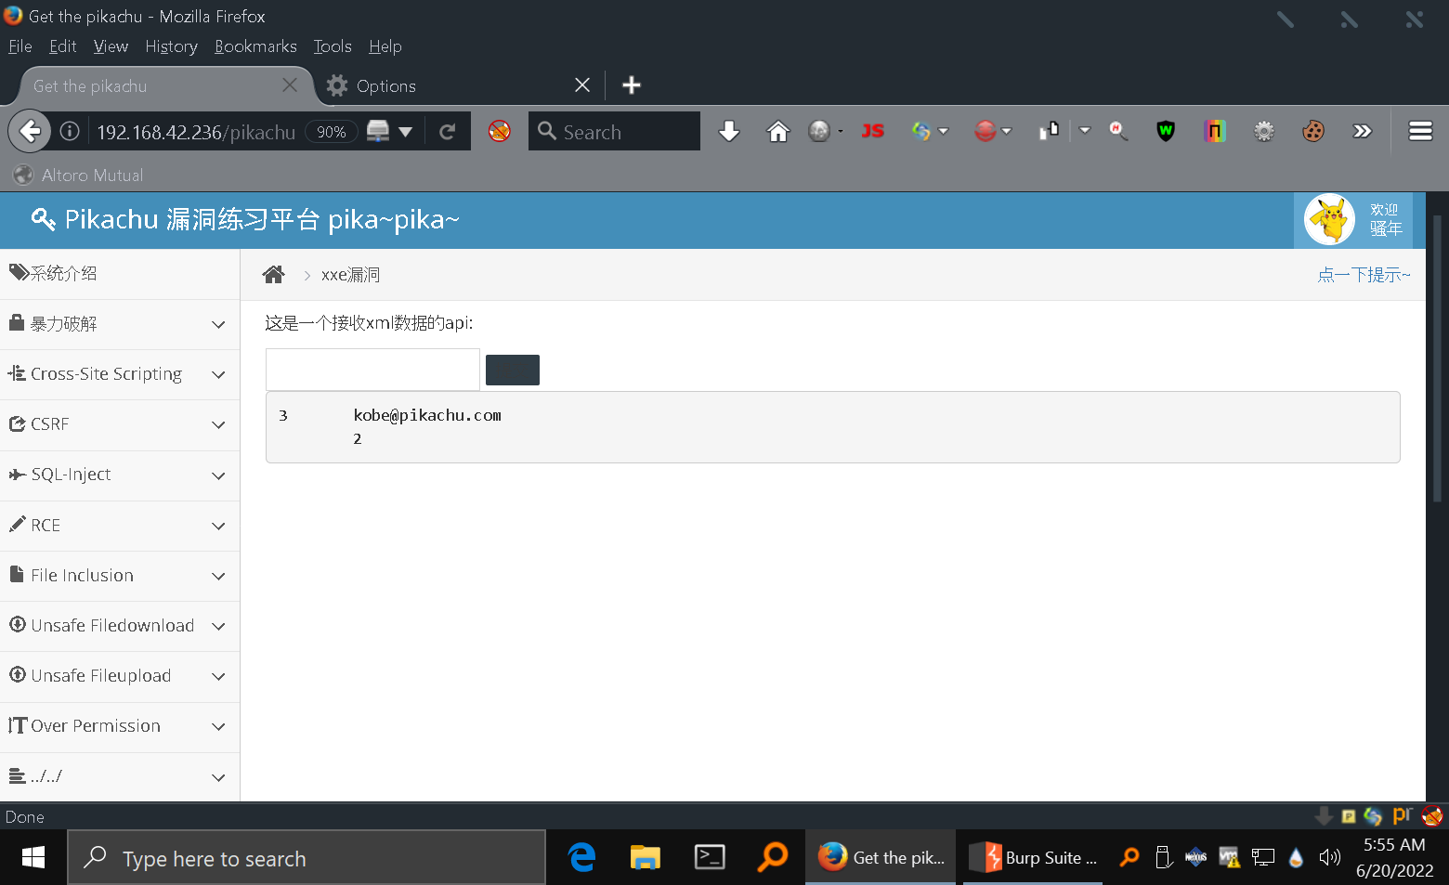Open the 系统介绍 sidebar item
1449x885 pixels.
pyautogui.click(x=120, y=274)
